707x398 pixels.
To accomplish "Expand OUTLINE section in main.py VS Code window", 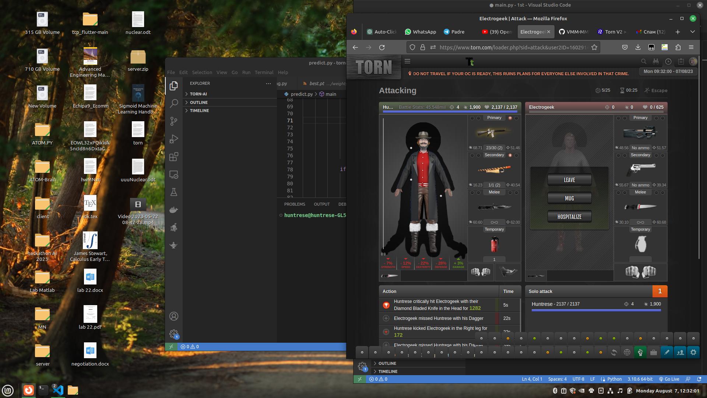I will tap(419, 363).
